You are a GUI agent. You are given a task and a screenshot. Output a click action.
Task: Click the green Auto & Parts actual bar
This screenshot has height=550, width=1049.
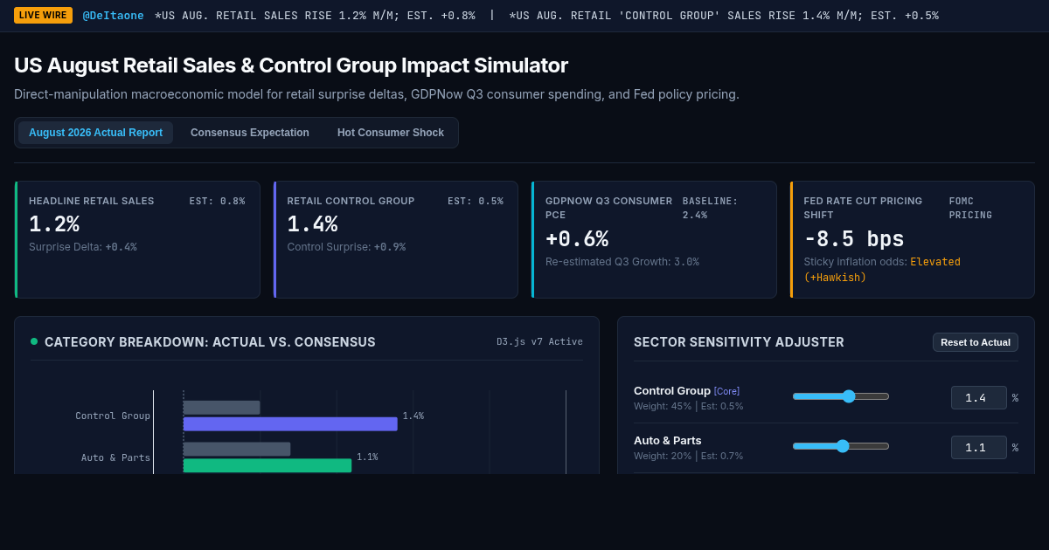pos(267,465)
